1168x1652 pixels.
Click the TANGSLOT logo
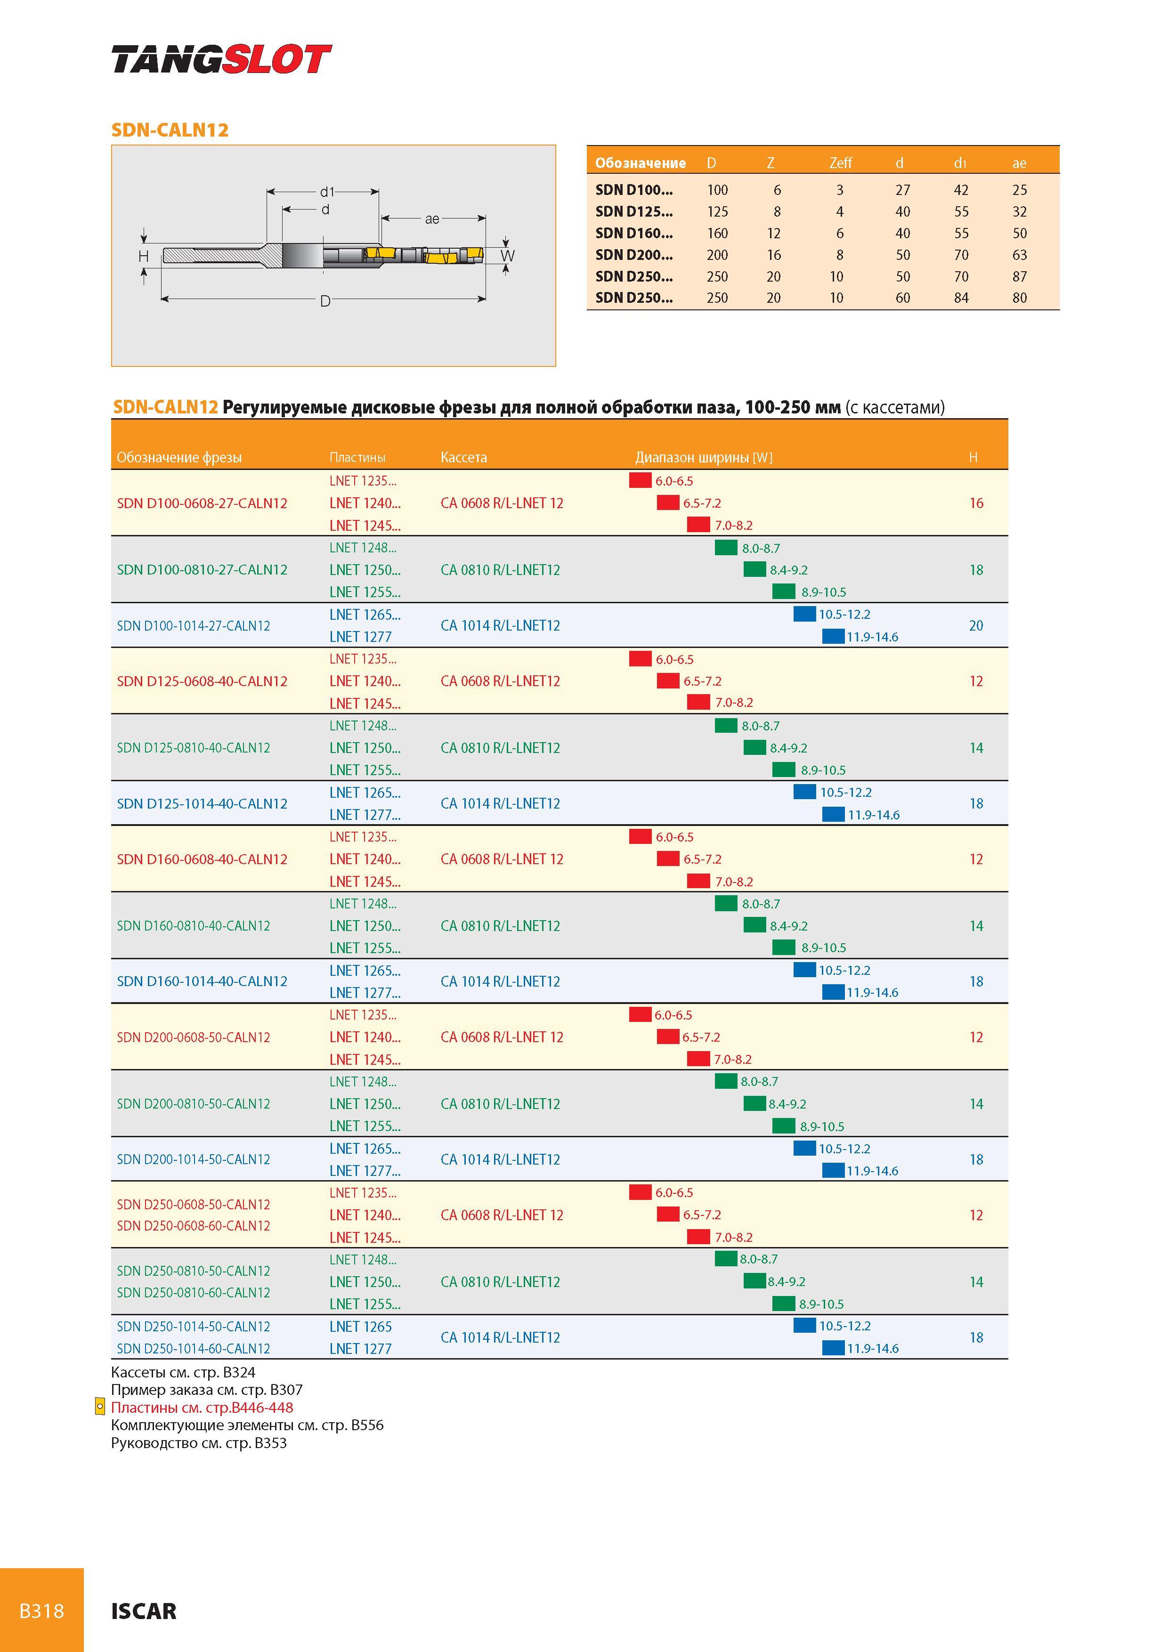(x=221, y=59)
